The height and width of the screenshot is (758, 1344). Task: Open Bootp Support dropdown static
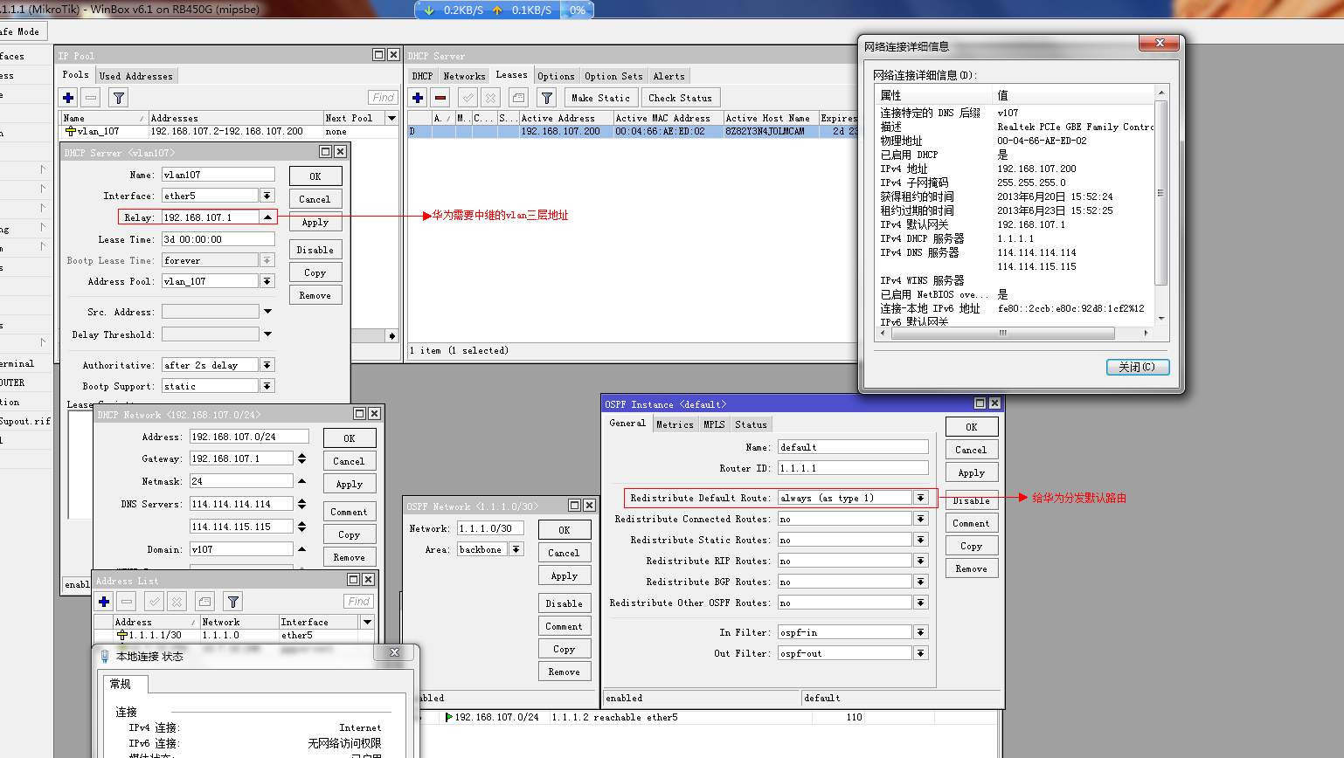coord(267,386)
